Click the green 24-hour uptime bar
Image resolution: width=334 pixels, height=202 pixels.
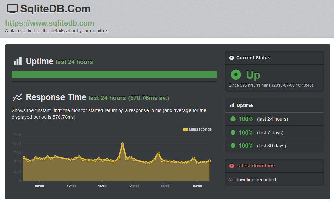coord(114,74)
